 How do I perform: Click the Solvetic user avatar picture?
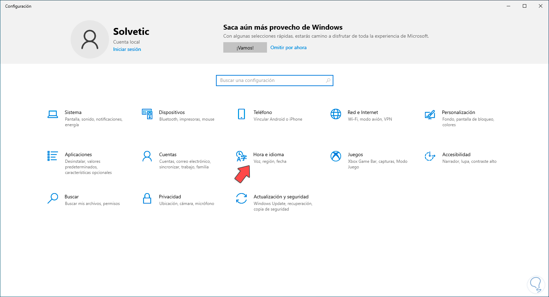pos(90,39)
